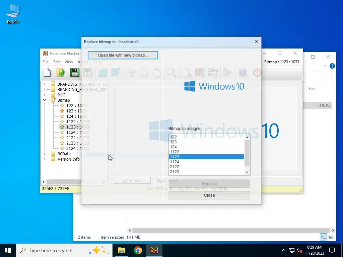Click the New blank script toolbar icon
Screen dimensions: 343x257
pos(47,73)
